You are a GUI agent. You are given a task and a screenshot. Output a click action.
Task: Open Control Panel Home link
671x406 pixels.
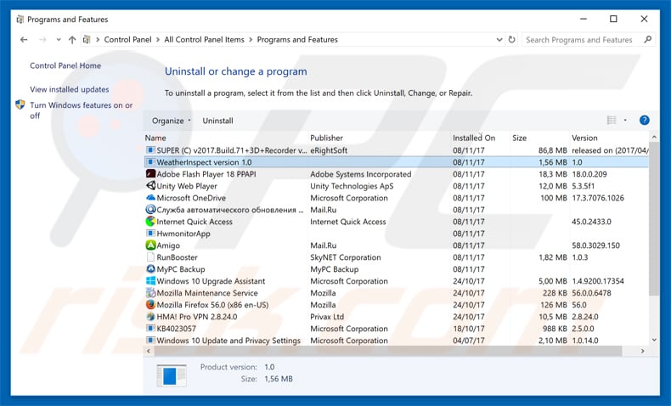point(65,65)
